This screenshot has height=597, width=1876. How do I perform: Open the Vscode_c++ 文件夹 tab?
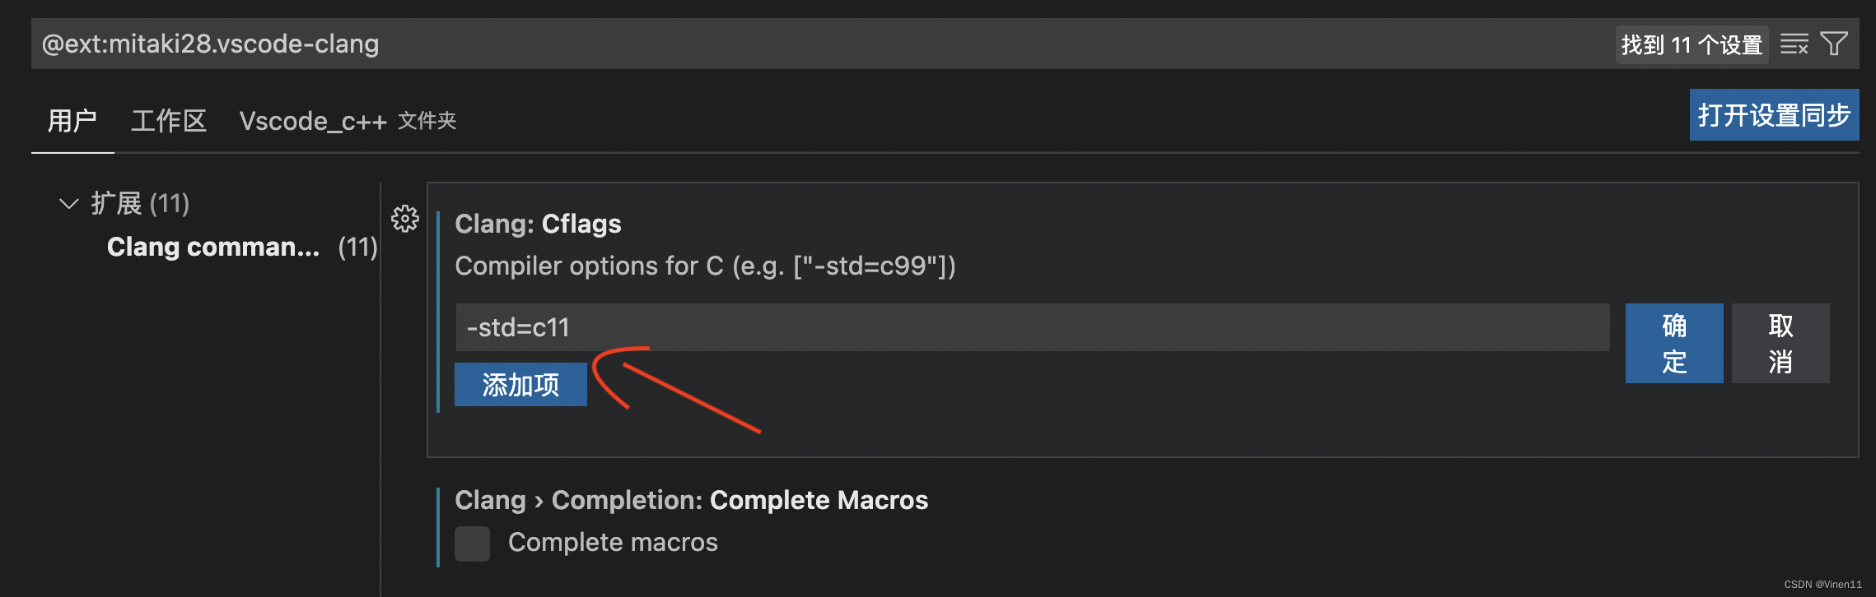[313, 120]
